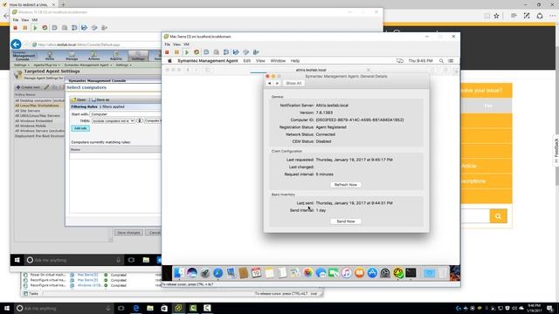
Task: Select the All Site Servers policy
Action: (x=27, y=111)
